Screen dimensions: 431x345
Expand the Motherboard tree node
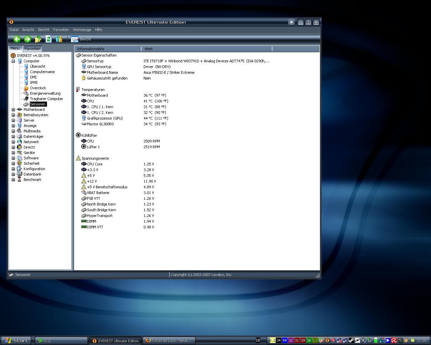13,109
